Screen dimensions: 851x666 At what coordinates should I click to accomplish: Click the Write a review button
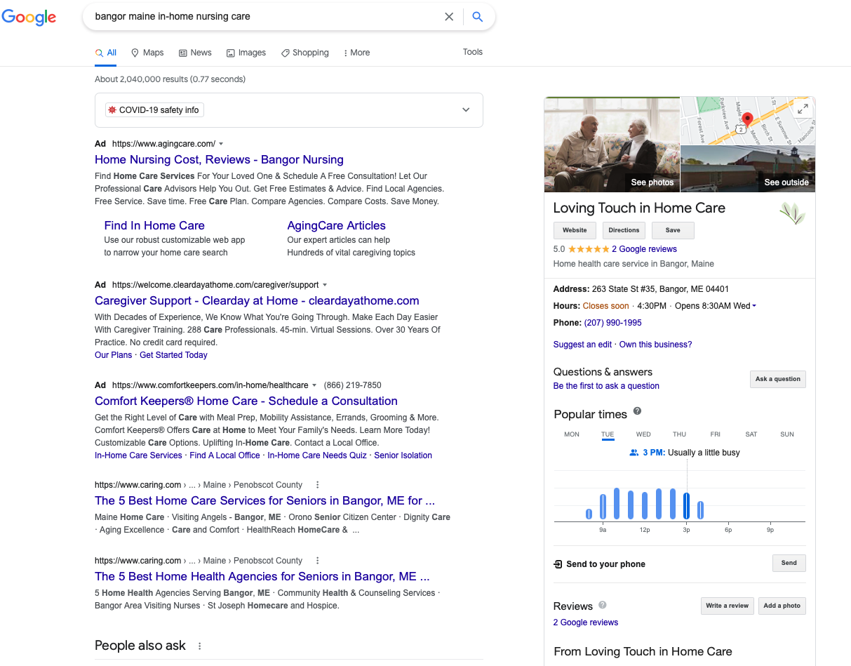[728, 606]
